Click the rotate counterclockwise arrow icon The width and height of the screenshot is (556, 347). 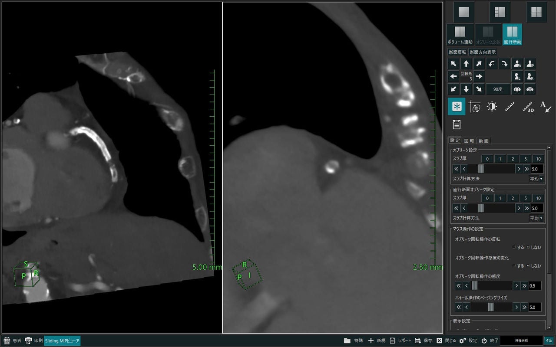492,64
